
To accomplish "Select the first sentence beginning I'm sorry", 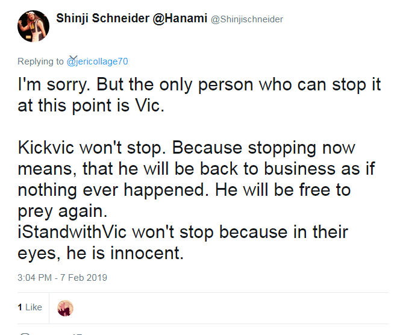I will coord(54,84).
